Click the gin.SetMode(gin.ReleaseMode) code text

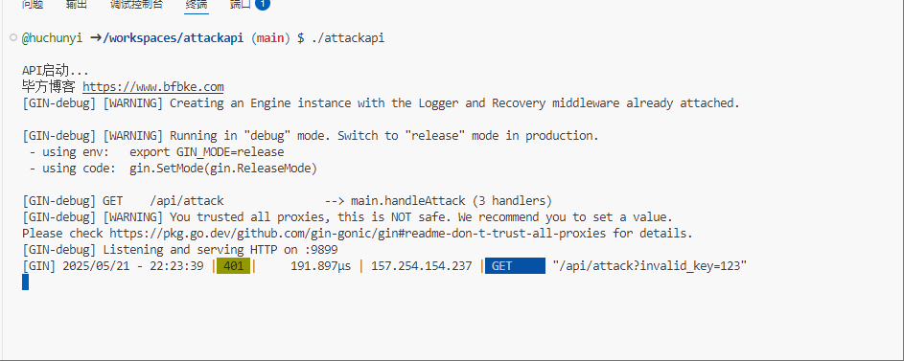(223, 169)
